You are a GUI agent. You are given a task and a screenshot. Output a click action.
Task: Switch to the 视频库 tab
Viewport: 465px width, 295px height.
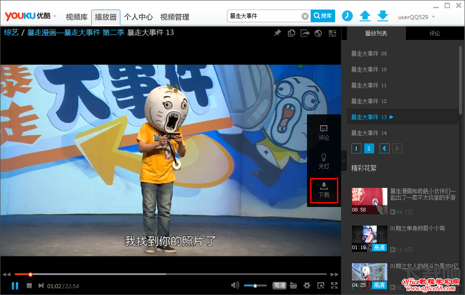76,17
